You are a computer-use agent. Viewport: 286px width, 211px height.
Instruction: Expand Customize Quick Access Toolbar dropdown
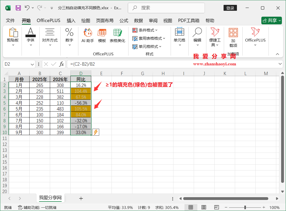pos(52,8)
